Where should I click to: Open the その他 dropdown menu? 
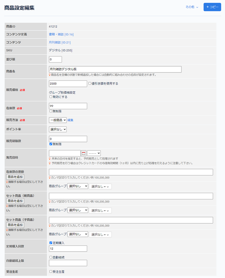point(192,7)
